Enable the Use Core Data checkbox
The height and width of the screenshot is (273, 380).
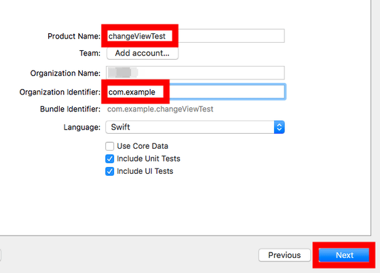109,146
